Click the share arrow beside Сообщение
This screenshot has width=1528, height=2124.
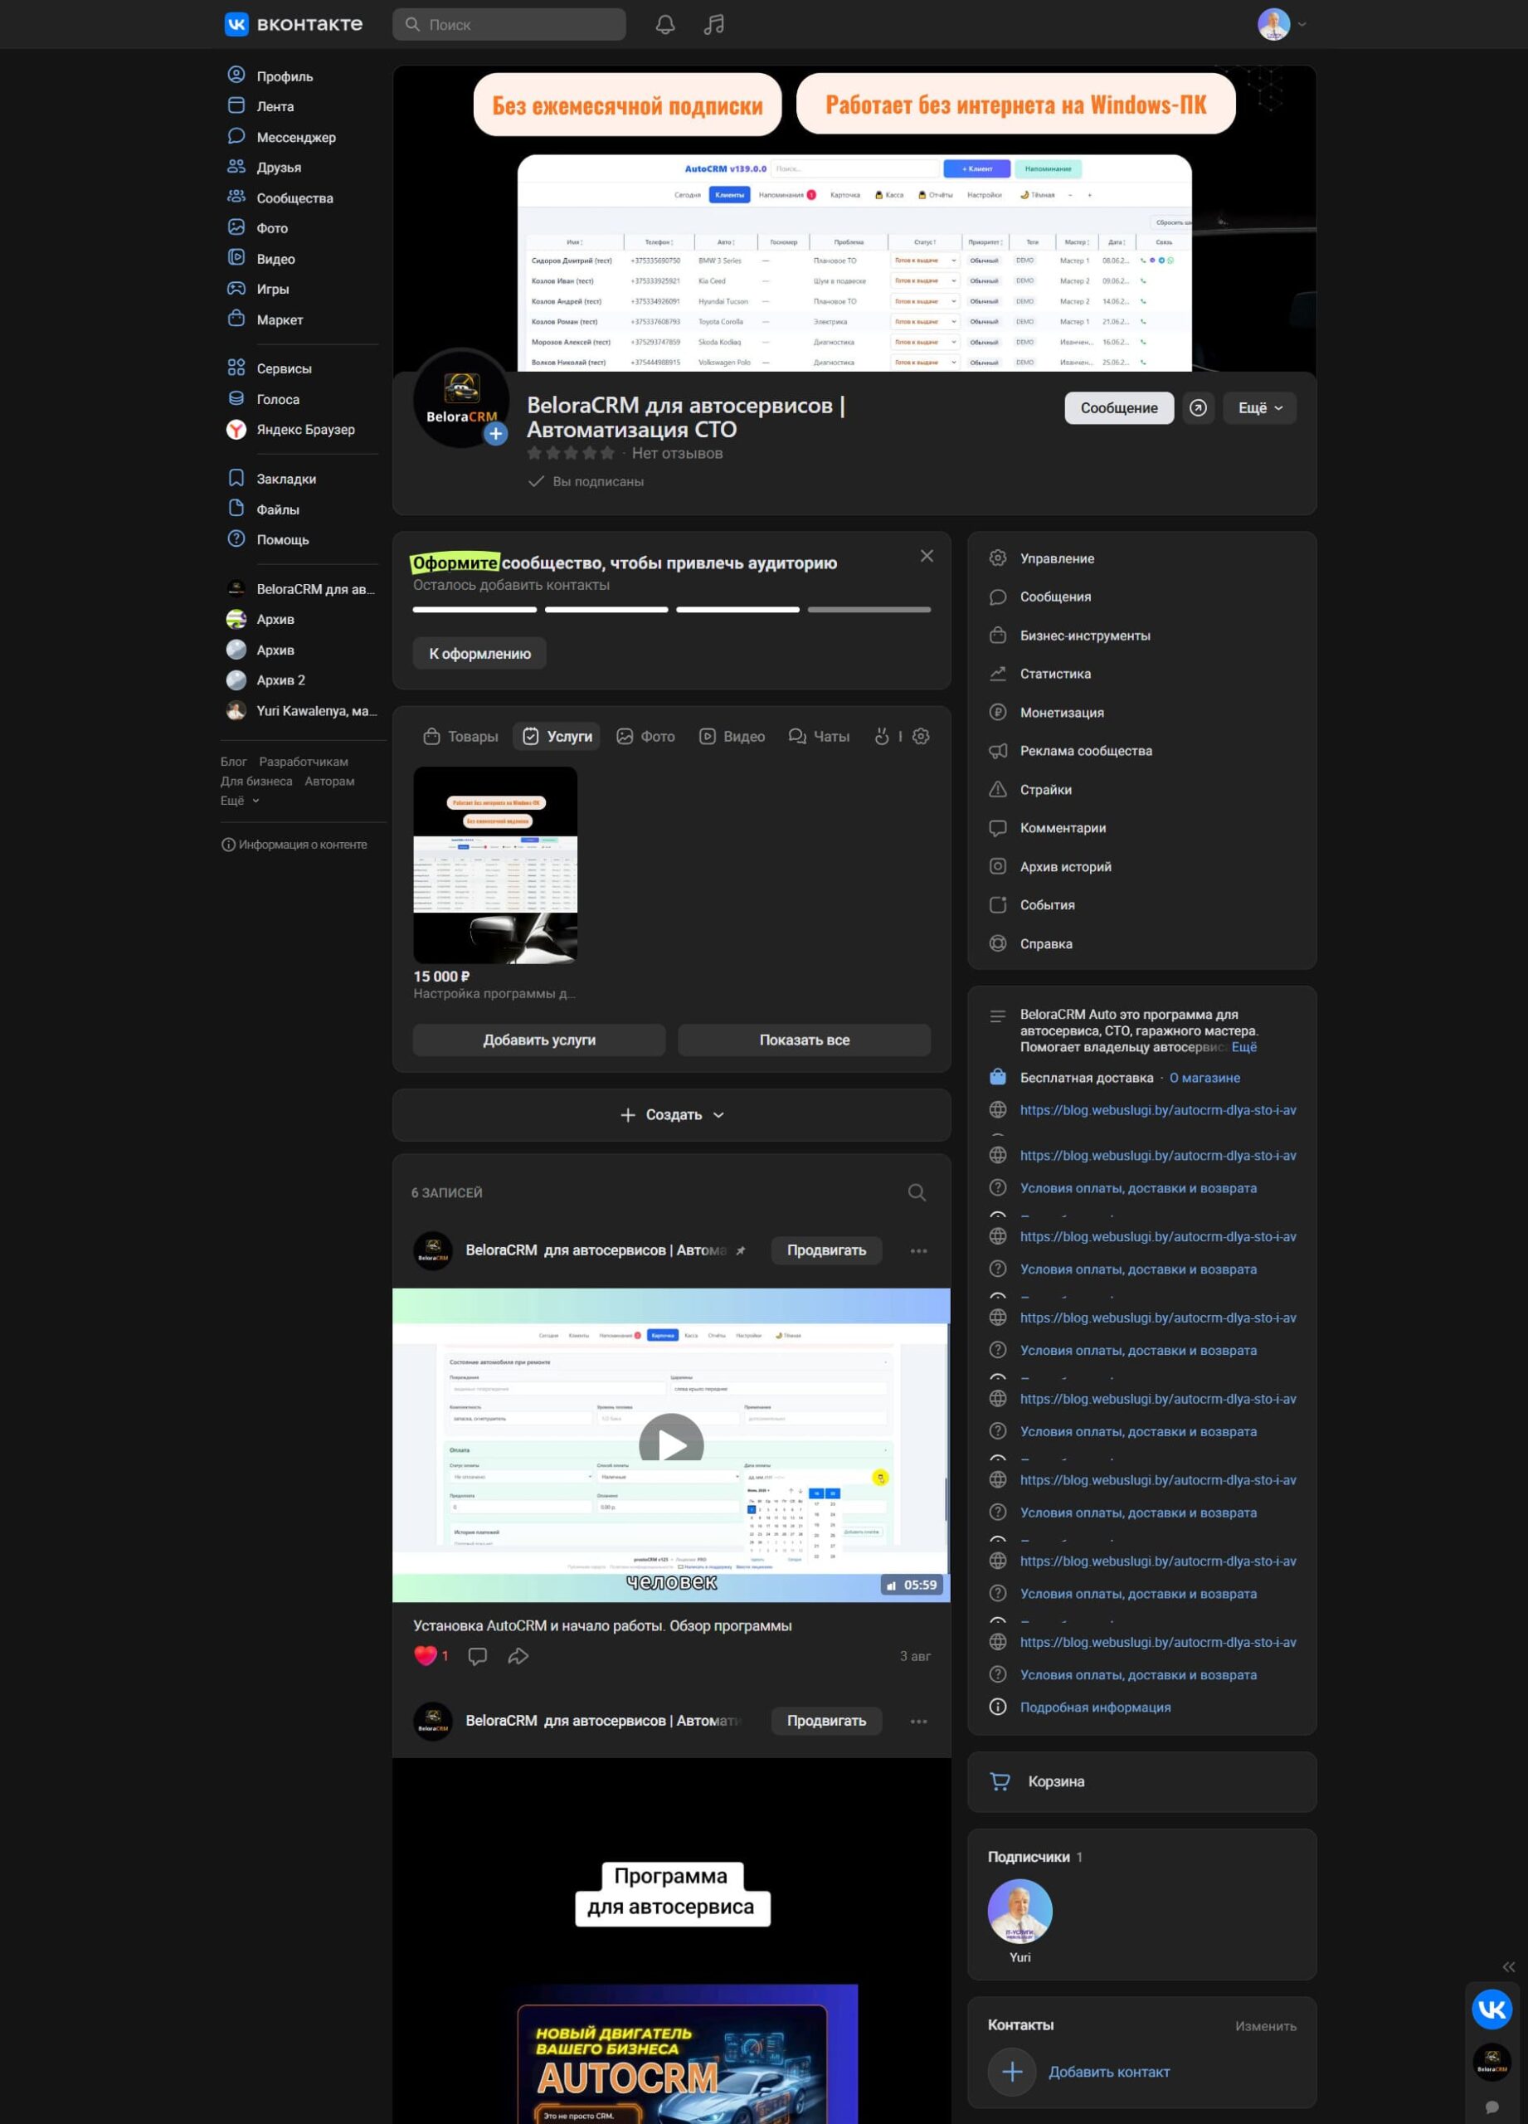[1198, 407]
